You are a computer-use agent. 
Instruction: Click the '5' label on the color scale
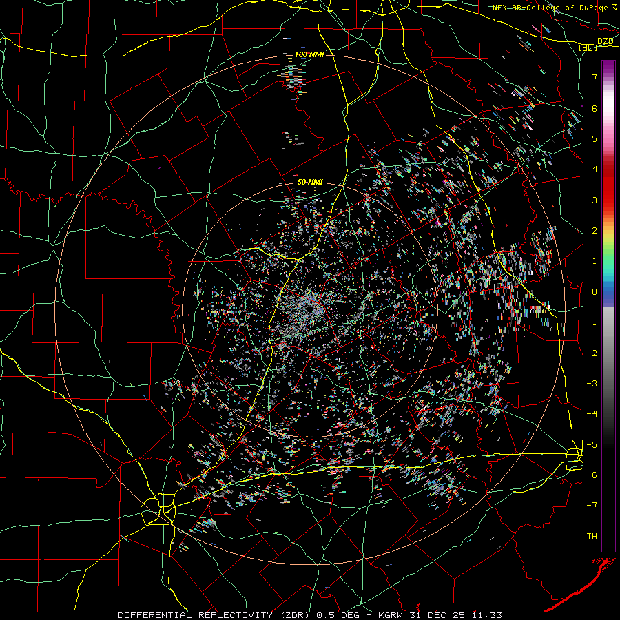pos(595,138)
